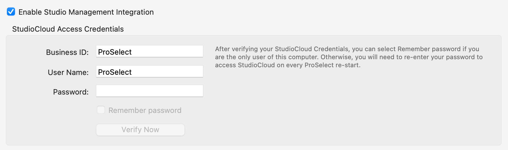Click the Business ID label
Screen dimensions: 508x150
[x=67, y=52]
